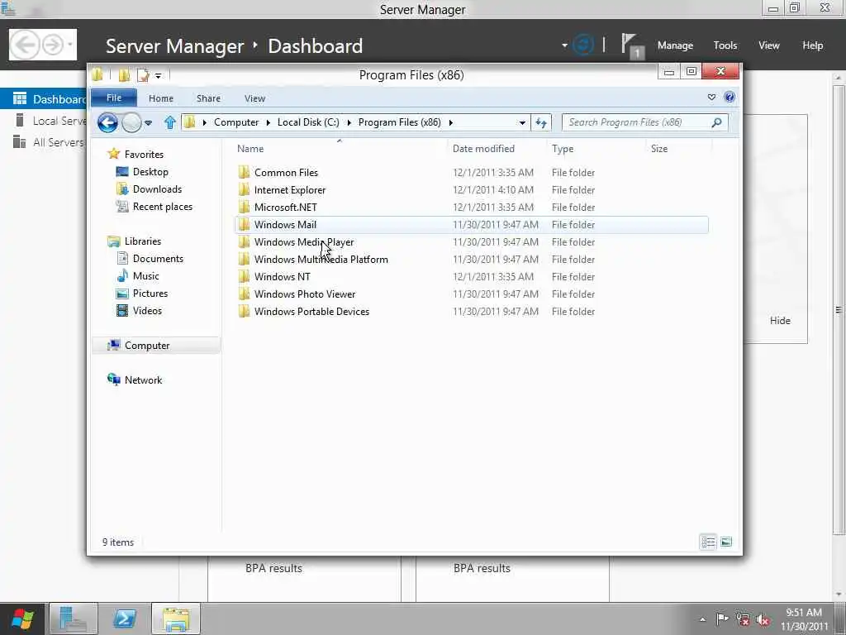Open customize quick access toolbar dropdown
This screenshot has width=846, height=635.
pyautogui.click(x=158, y=75)
